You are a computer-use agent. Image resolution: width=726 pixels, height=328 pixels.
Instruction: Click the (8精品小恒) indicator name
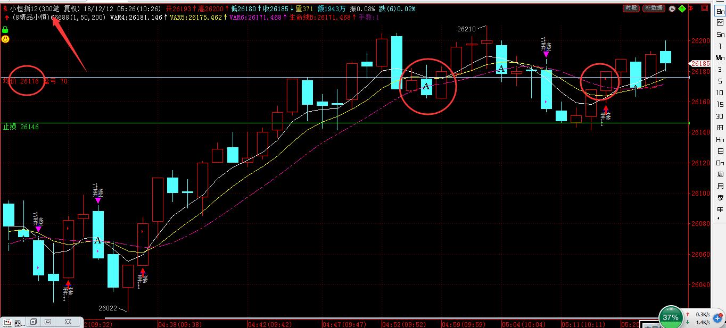click(x=31, y=18)
